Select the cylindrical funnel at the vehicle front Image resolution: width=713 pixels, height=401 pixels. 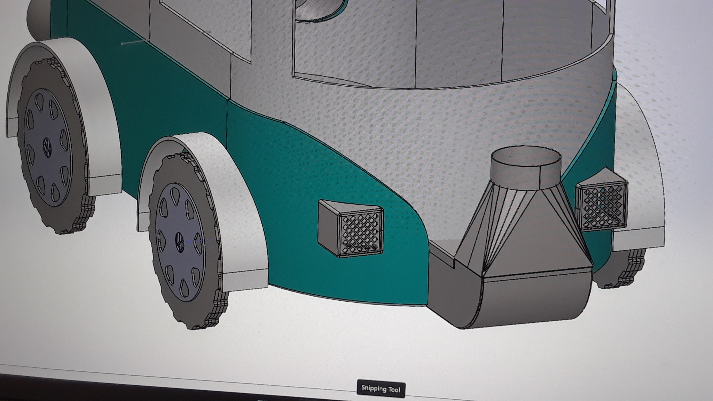[526, 167]
